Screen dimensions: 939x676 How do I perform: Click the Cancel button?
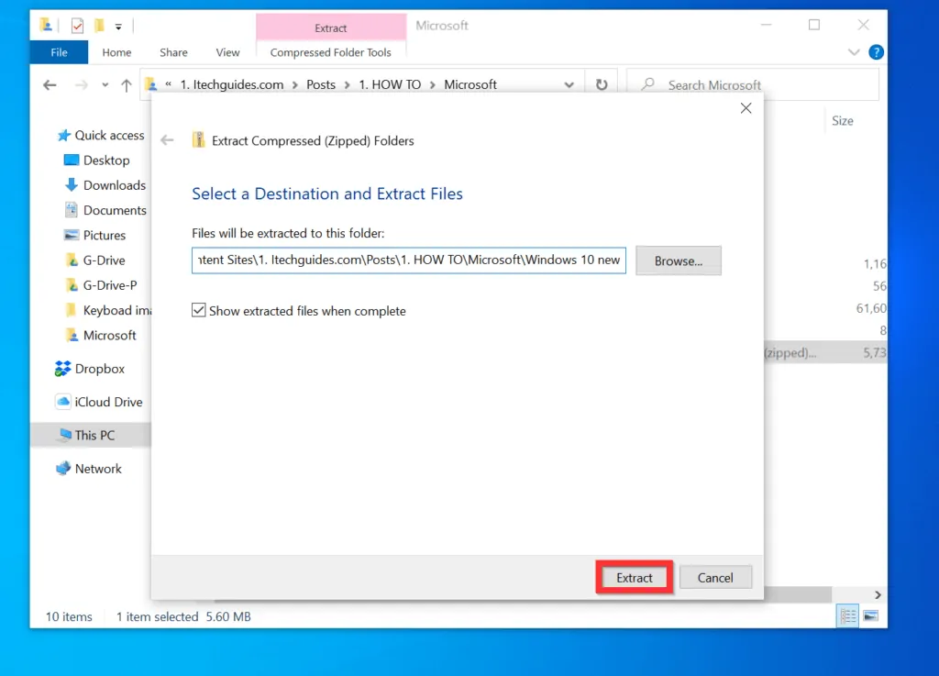click(714, 578)
